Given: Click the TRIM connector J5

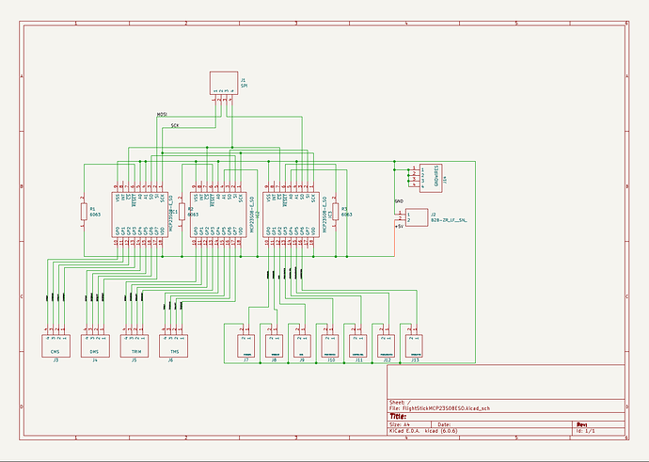Looking at the screenshot, I should click(135, 345).
